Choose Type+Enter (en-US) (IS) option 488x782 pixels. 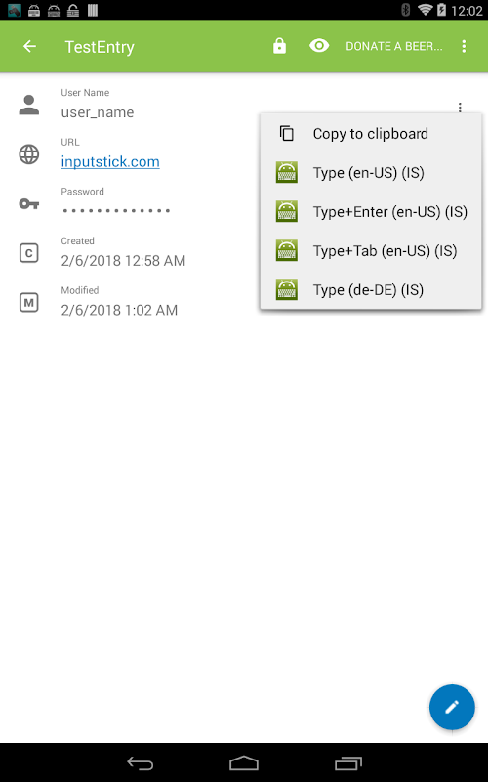pos(371,212)
